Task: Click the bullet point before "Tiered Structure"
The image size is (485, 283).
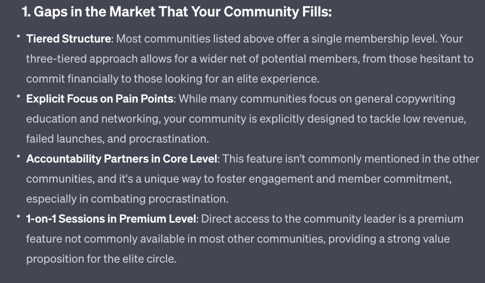Action: coord(18,36)
